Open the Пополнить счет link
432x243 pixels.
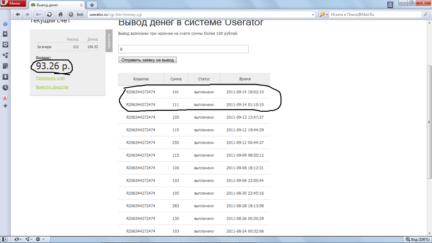(51, 78)
